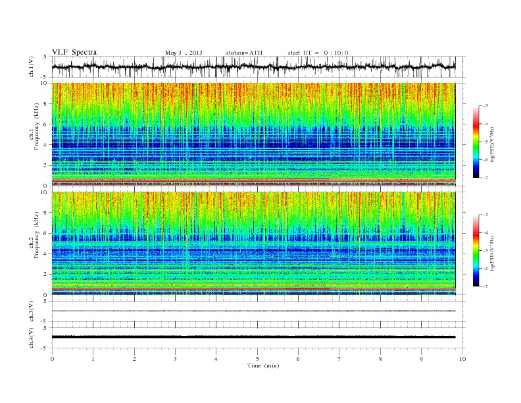Click the thin ch.3 voltage trace
The width and height of the screenshot is (521, 403).
coord(253,311)
